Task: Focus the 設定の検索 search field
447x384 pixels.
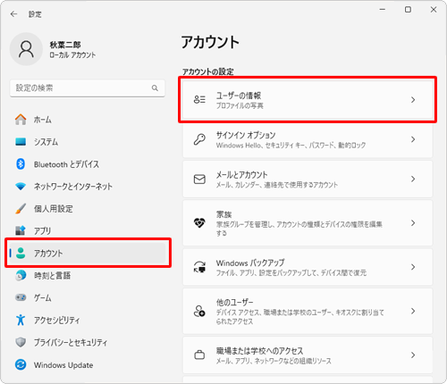Action: pos(88,88)
